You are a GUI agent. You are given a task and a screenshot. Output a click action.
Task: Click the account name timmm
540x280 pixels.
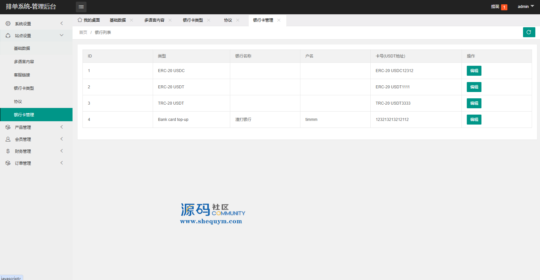coord(311,120)
